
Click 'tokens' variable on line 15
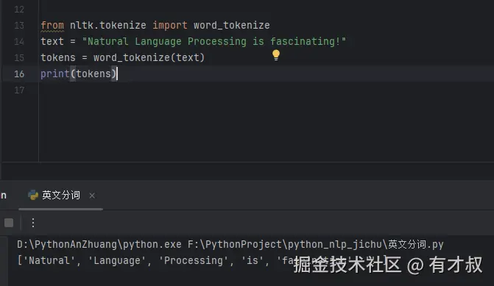[58, 57]
